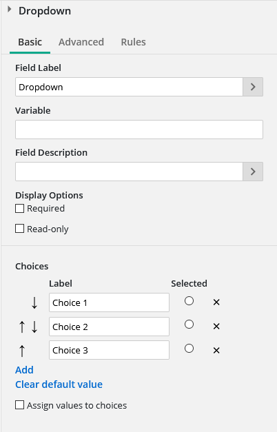Move Choice 3 up with arrow
The width and height of the screenshot is (277, 432).
pyautogui.click(x=22, y=351)
